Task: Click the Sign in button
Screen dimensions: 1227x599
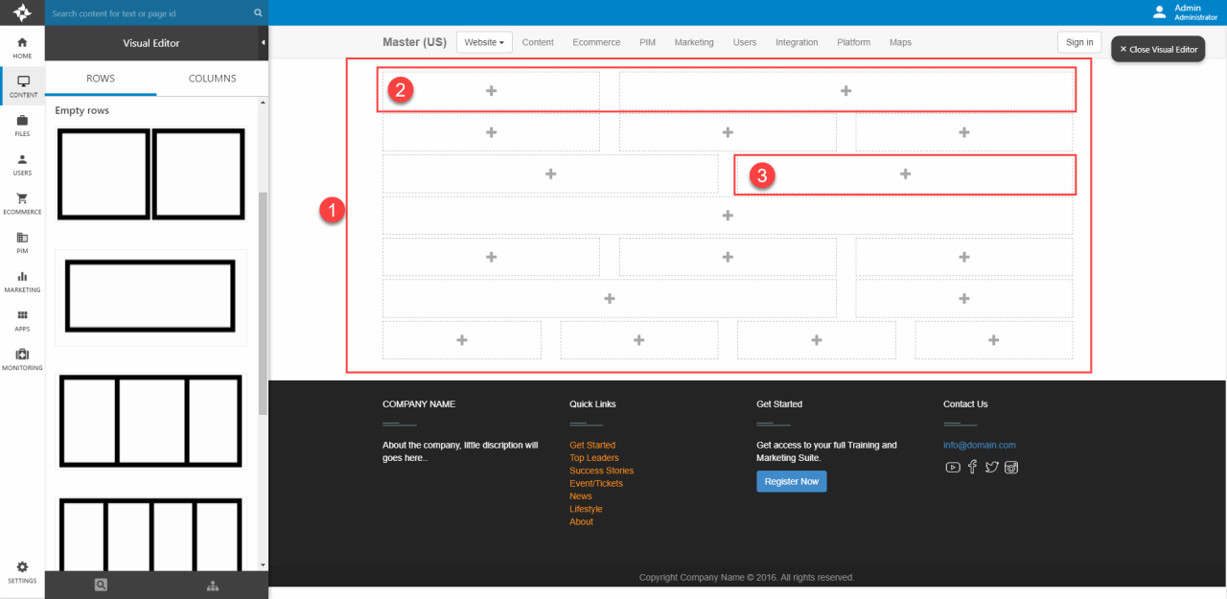Action: [x=1079, y=42]
